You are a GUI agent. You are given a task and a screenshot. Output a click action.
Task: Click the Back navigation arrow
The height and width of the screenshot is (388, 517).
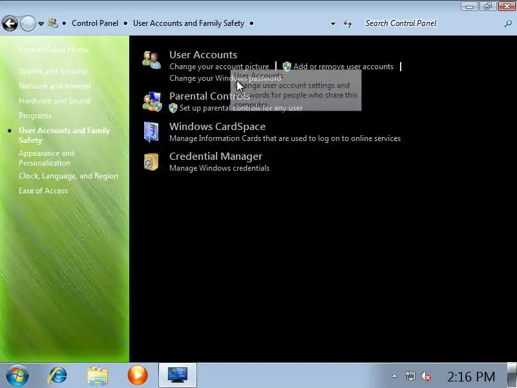tap(10, 23)
